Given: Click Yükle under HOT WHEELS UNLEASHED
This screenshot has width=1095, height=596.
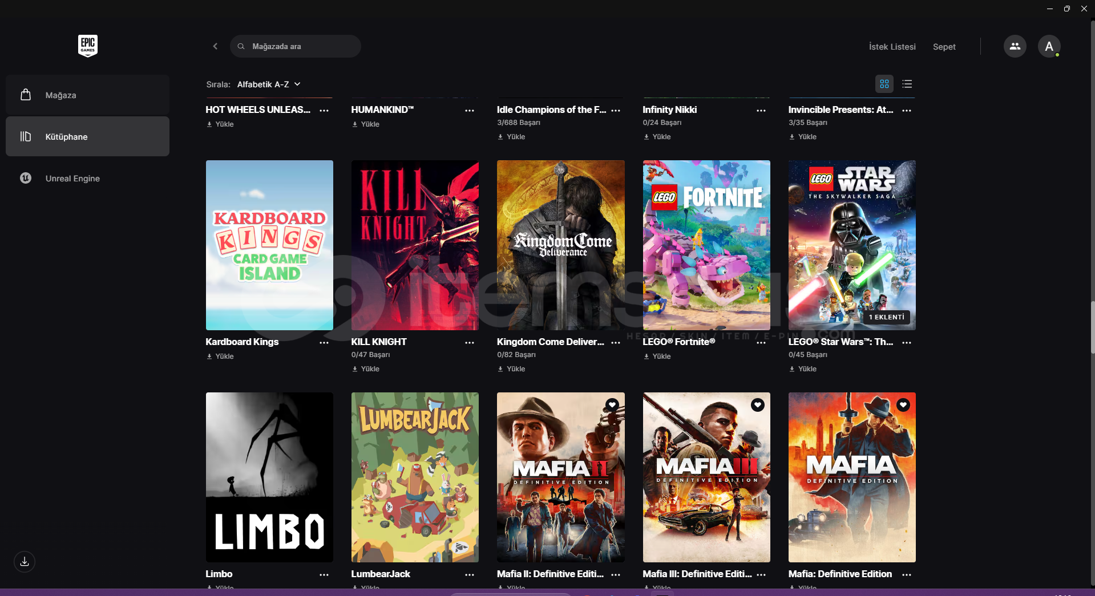Looking at the screenshot, I should click(220, 124).
